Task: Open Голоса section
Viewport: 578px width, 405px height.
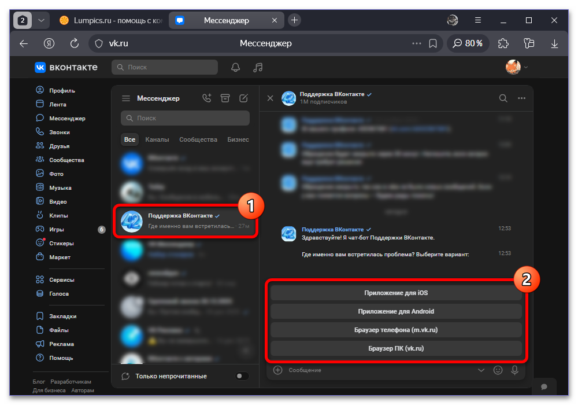Action: (58, 293)
